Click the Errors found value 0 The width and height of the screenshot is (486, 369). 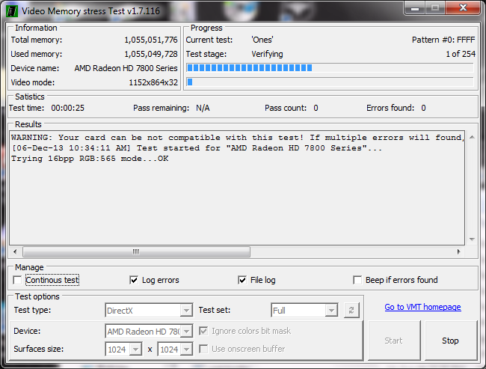[423, 108]
